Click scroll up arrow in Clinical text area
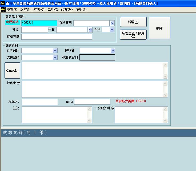 165,65
